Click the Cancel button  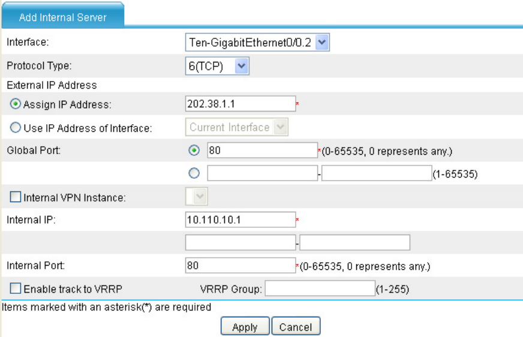[296, 326]
